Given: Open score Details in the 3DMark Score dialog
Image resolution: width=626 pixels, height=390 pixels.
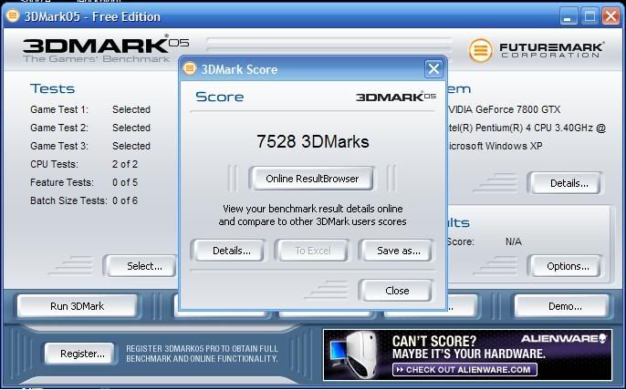Looking at the screenshot, I should (x=228, y=251).
